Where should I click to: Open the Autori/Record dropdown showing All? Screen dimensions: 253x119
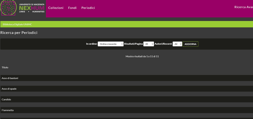point(177,44)
